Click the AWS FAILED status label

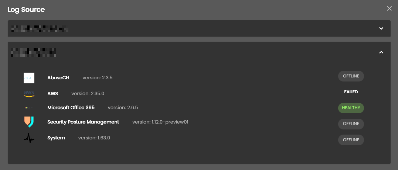[351, 92]
